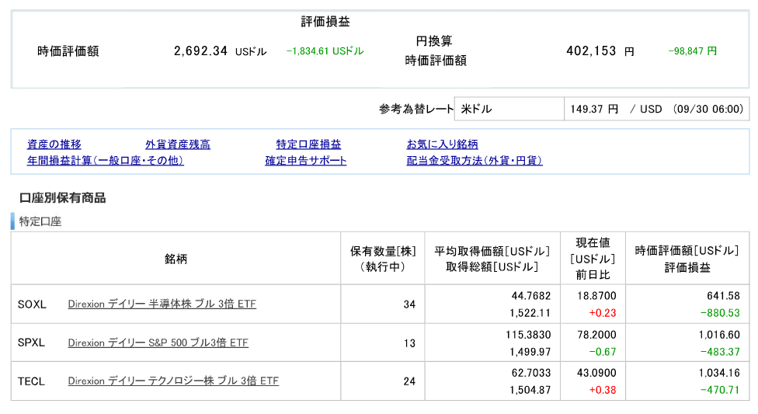
Task: Open the 特定口座損益 link
Action: pyautogui.click(x=308, y=144)
